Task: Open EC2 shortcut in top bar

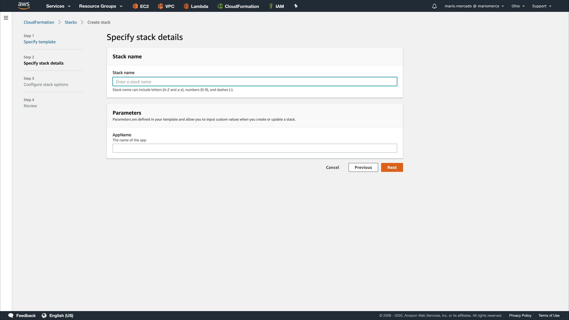Action: click(140, 6)
